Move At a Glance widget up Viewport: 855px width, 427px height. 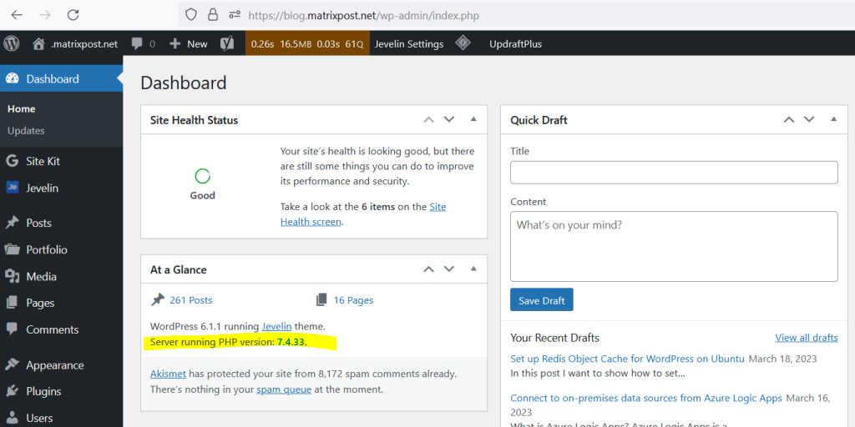coord(428,269)
